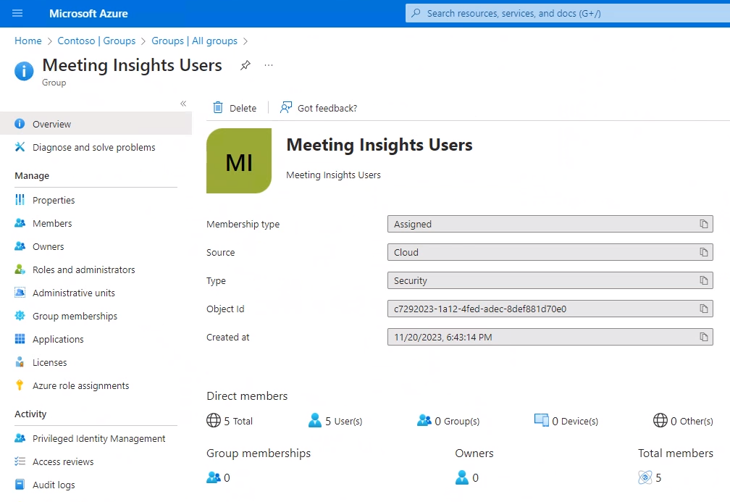Click the Delete trash icon
The width and height of the screenshot is (730, 502).
pyautogui.click(x=218, y=108)
